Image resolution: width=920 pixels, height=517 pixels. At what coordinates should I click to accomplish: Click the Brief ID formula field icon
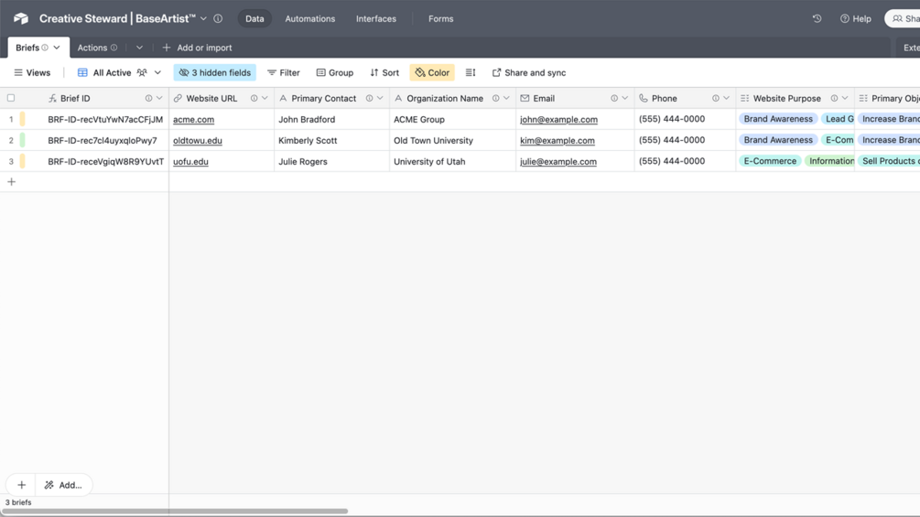[x=52, y=99]
